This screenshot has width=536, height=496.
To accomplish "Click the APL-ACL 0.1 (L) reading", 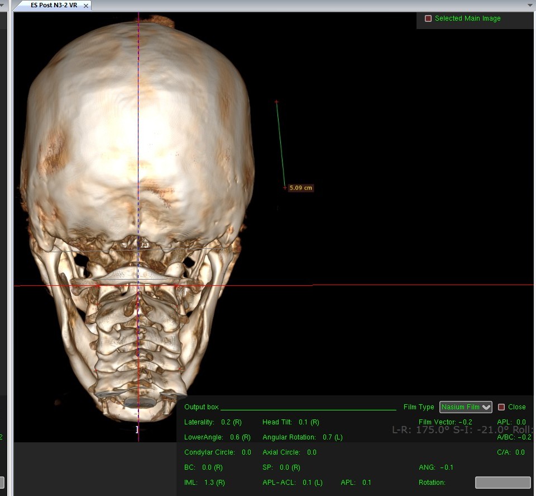I will click(x=312, y=482).
